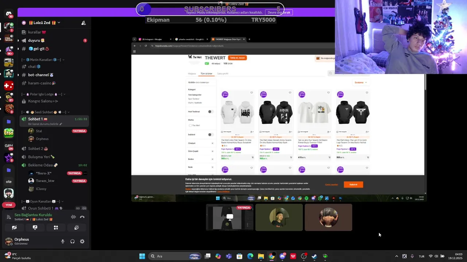Open activities launcher icon in voice panel
467x262 pixels.
[56, 227]
